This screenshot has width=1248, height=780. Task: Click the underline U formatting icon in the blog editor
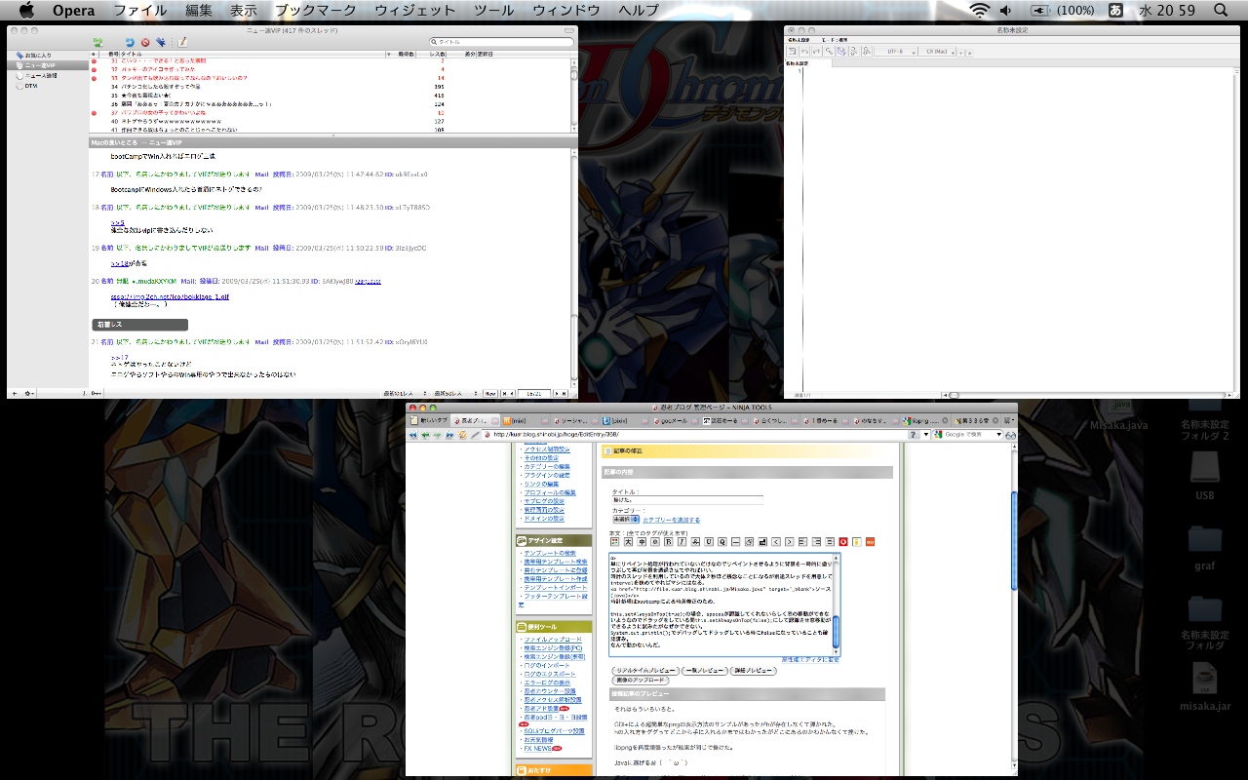pyautogui.click(x=709, y=542)
